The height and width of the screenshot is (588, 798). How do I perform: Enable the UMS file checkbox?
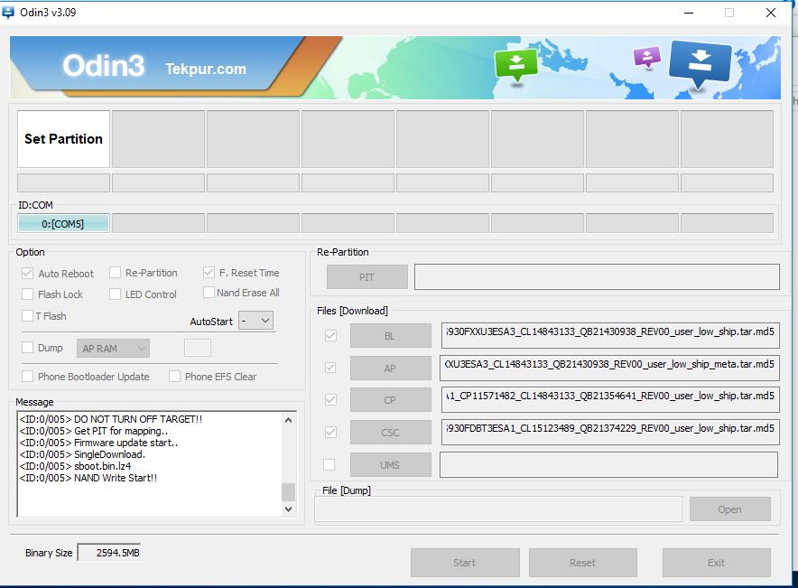[329, 465]
